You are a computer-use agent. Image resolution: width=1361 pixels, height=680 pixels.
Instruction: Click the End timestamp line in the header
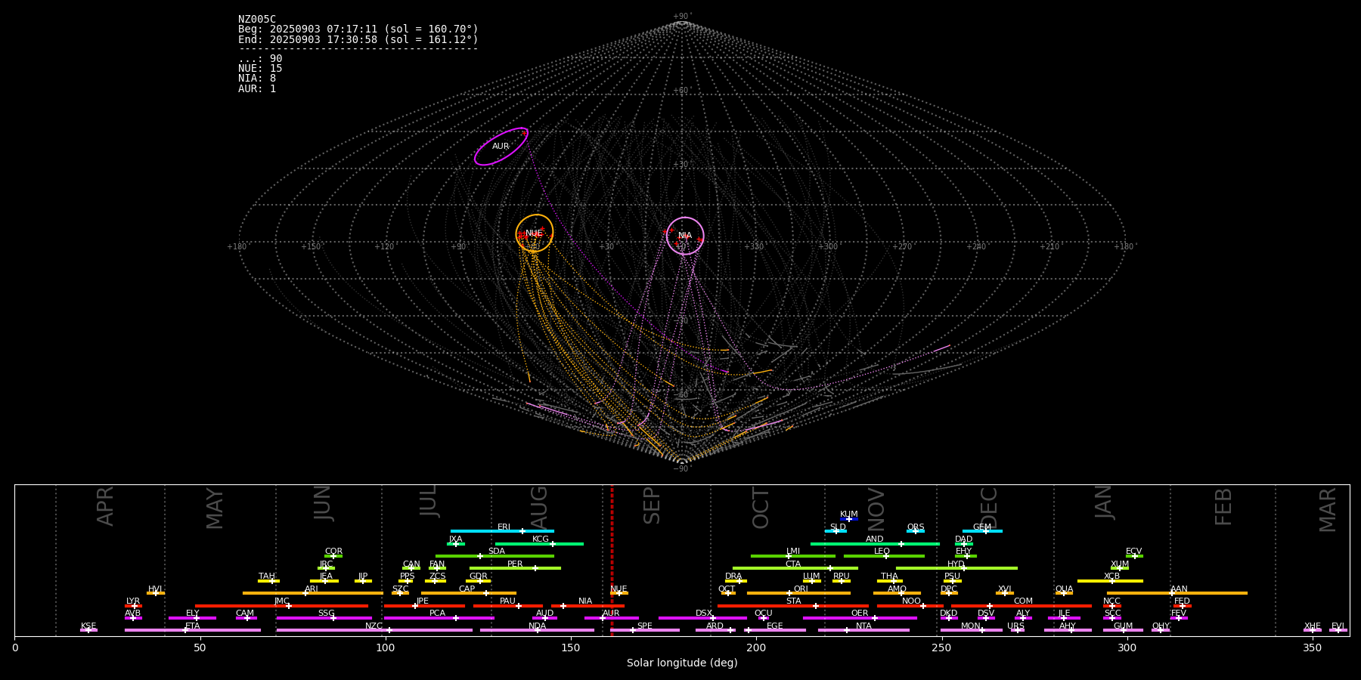coord(358,39)
